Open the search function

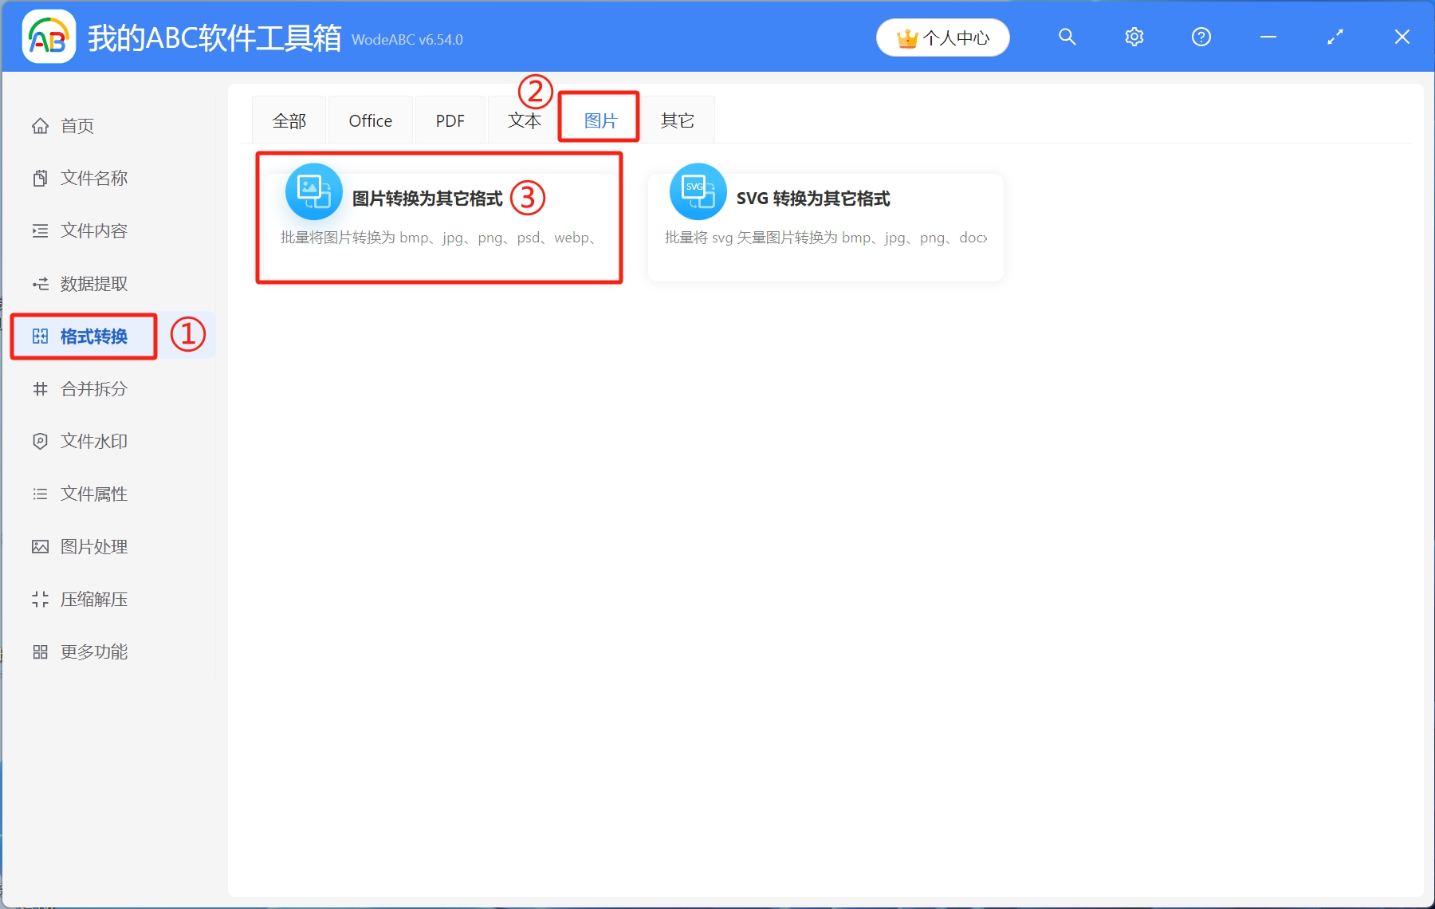1067,37
